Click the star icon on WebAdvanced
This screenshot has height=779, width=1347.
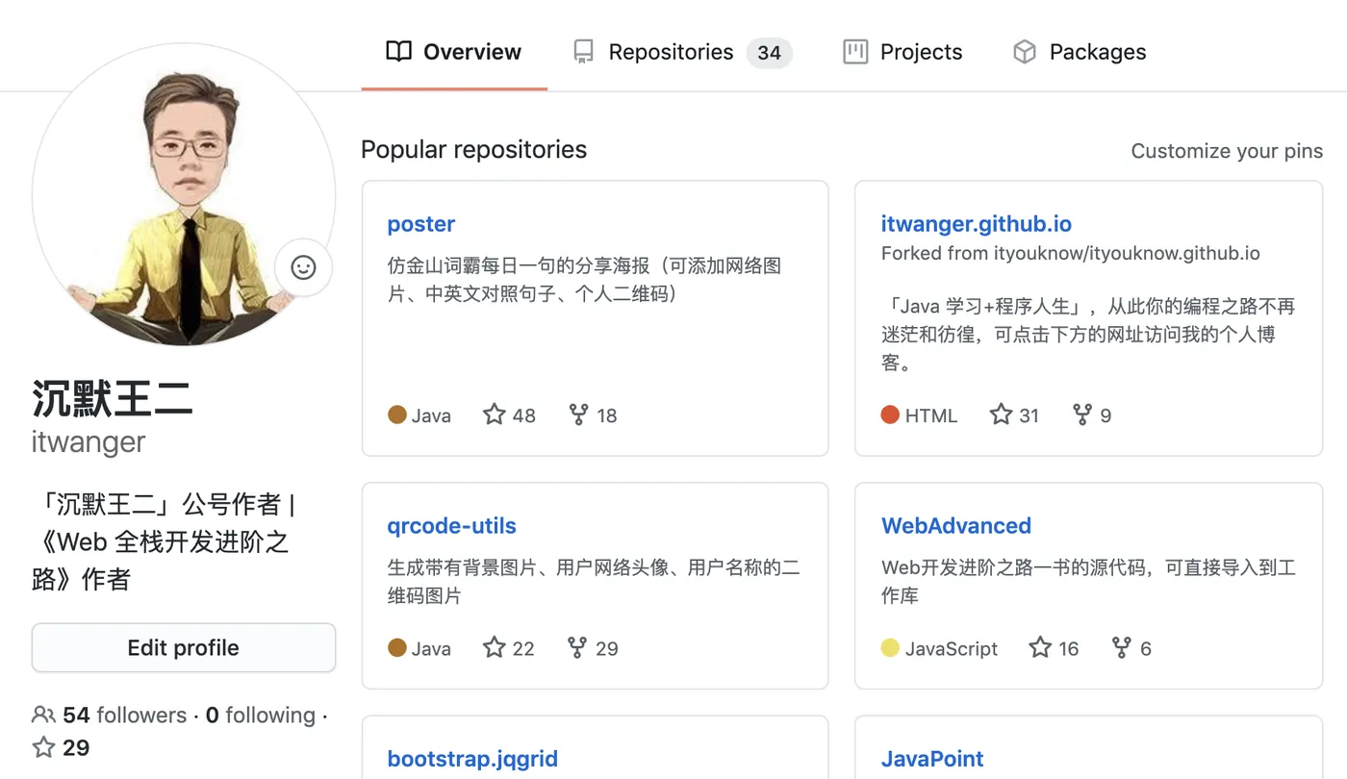(x=1040, y=647)
